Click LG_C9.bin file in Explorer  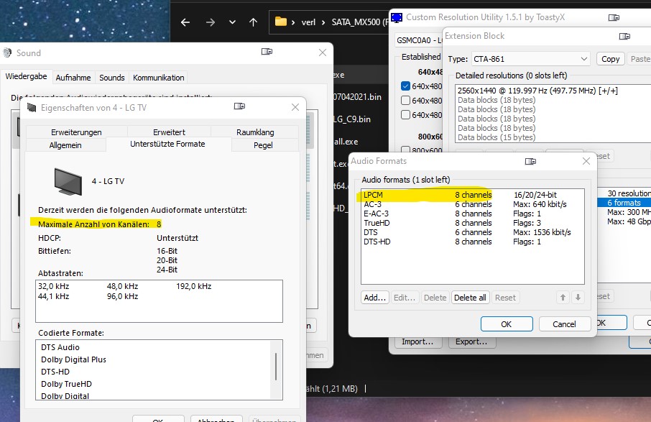tap(352, 119)
